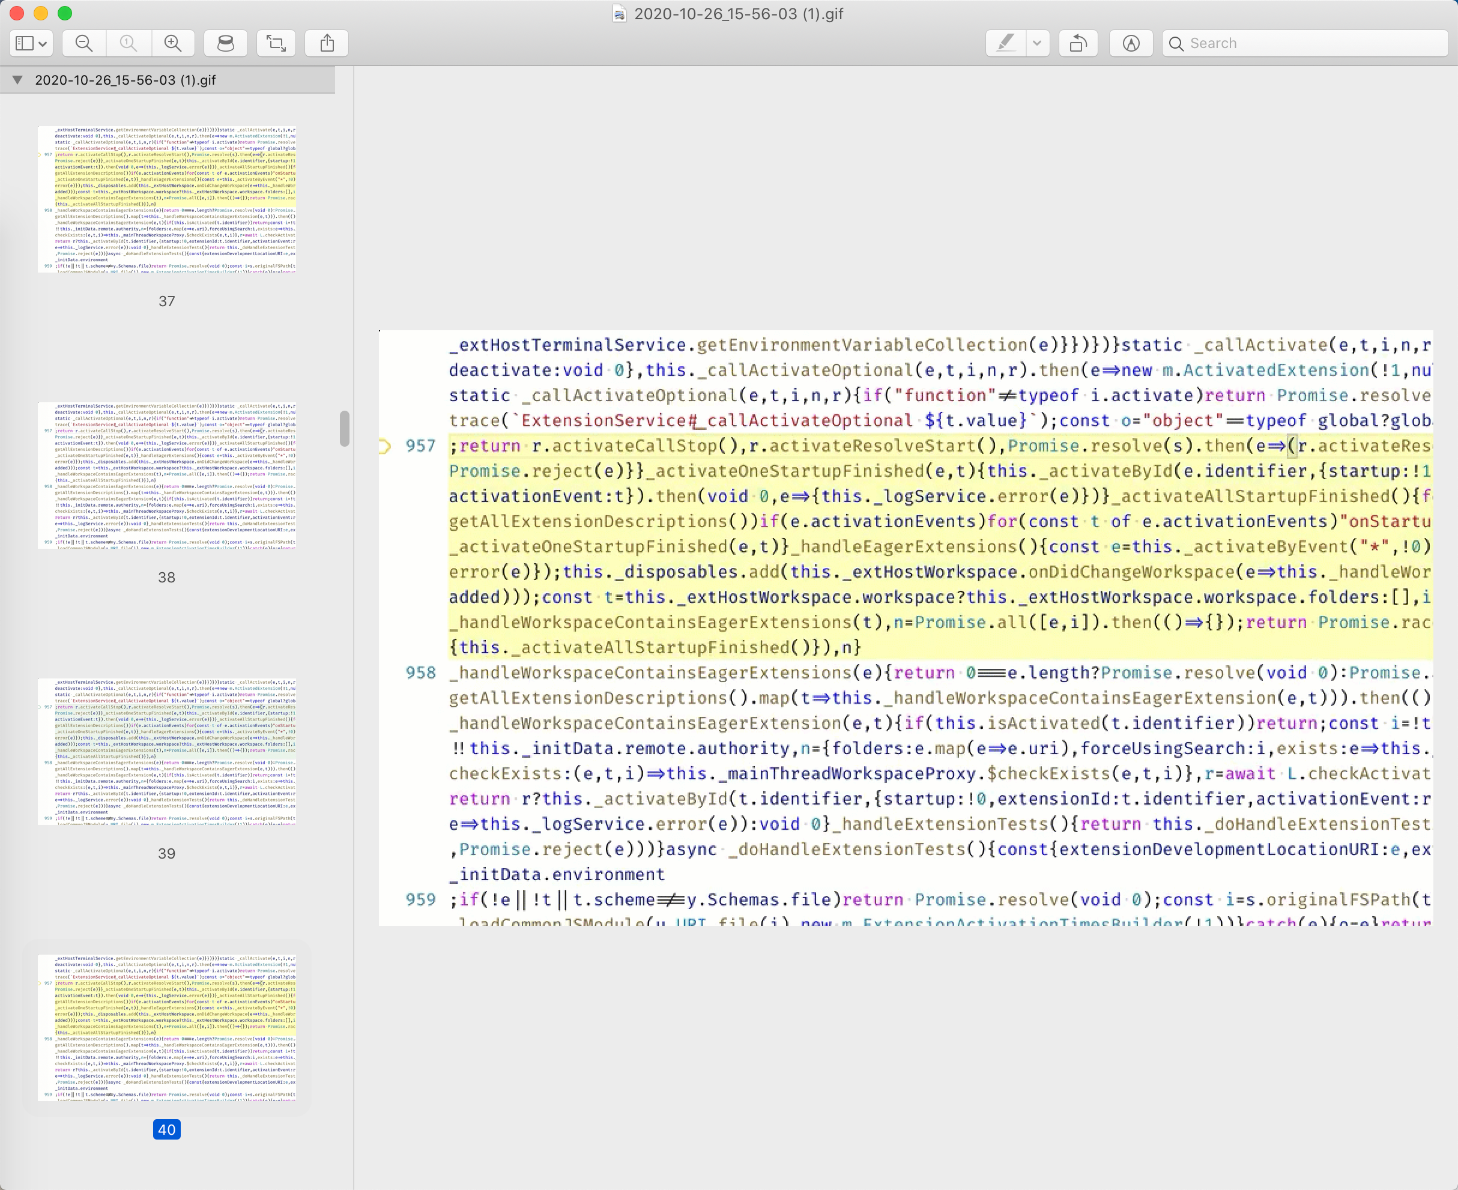Open the highlight color dropdown chevron
Screen dimensions: 1458x1190
click(1037, 43)
